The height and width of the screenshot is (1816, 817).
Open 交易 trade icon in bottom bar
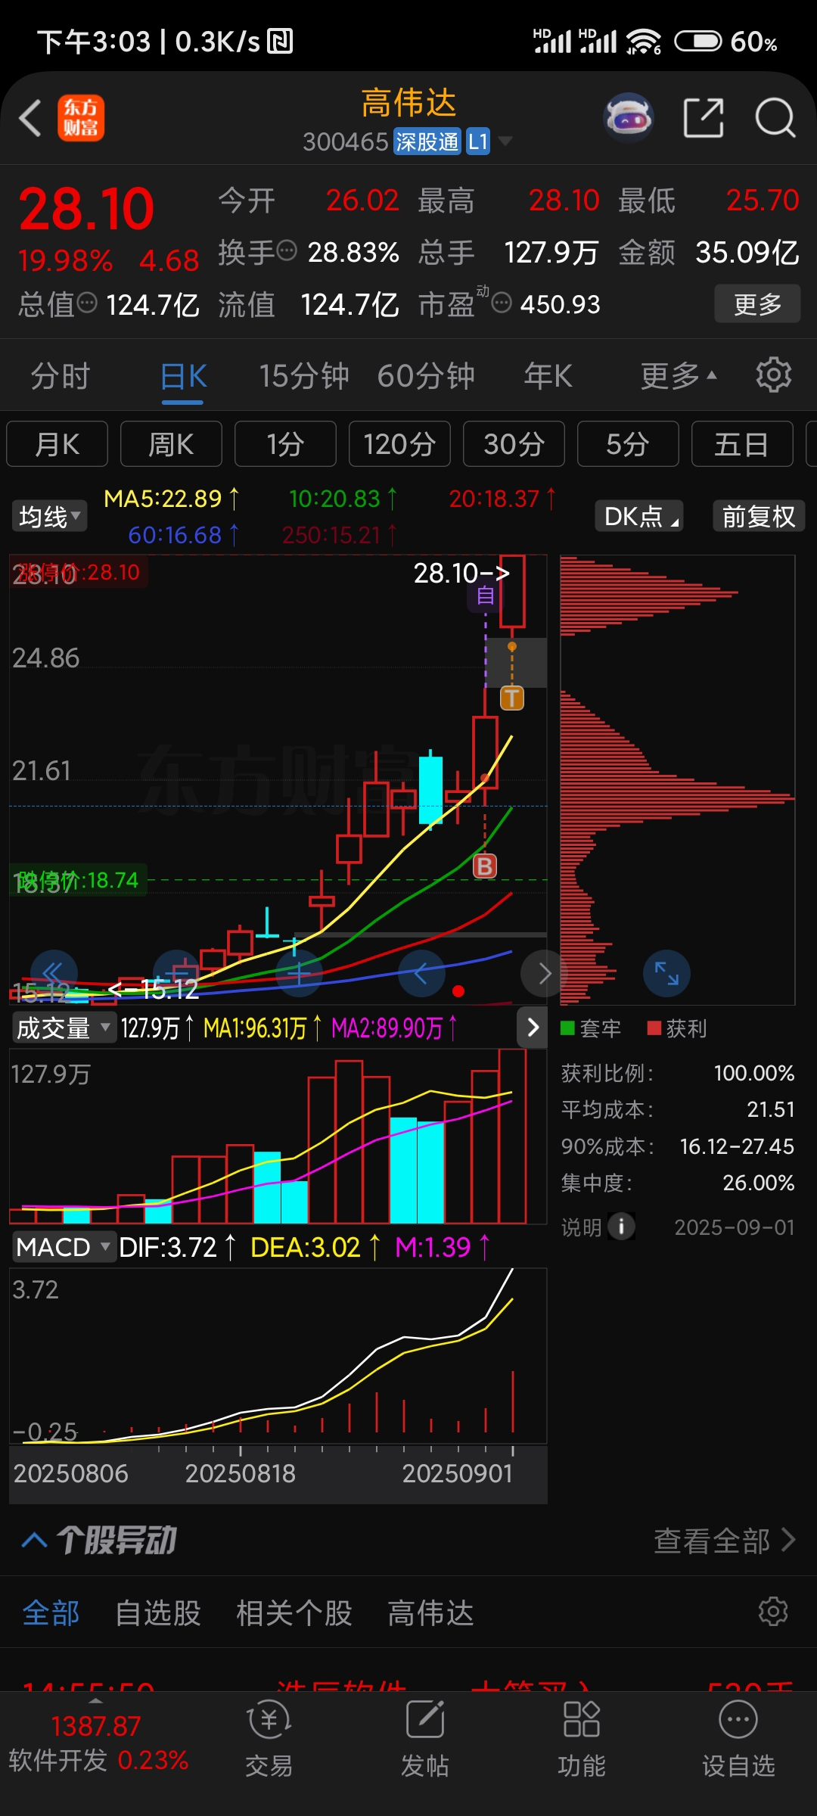click(x=269, y=1737)
